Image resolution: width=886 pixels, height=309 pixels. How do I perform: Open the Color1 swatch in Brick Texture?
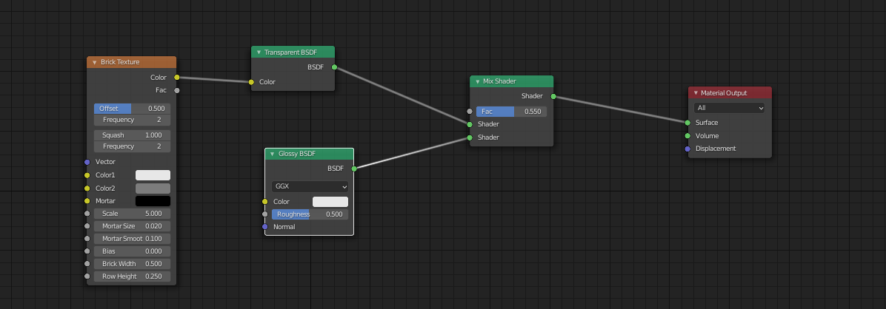click(x=153, y=175)
